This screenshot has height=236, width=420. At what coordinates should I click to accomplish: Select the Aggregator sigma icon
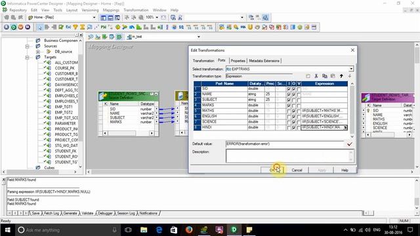[82, 27]
